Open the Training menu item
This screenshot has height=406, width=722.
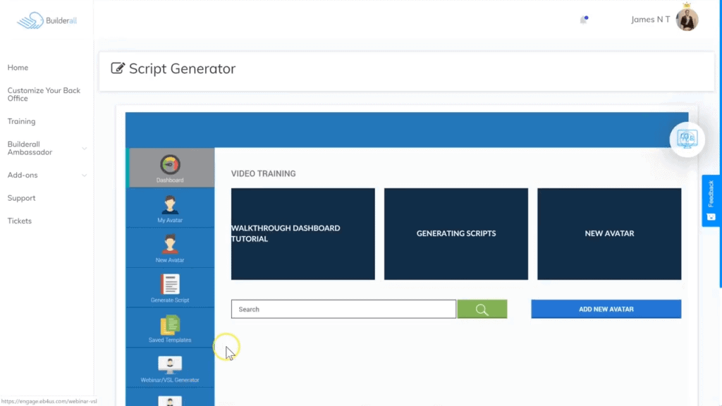click(21, 121)
